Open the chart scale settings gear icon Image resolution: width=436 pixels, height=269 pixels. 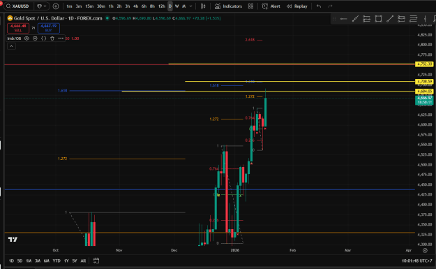click(425, 250)
